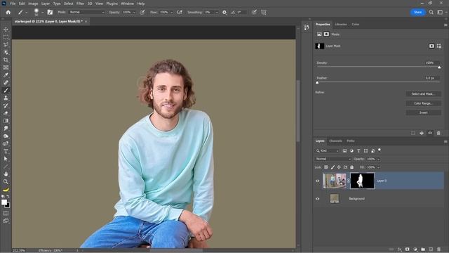Select the Eyedropper tool

click(6, 75)
